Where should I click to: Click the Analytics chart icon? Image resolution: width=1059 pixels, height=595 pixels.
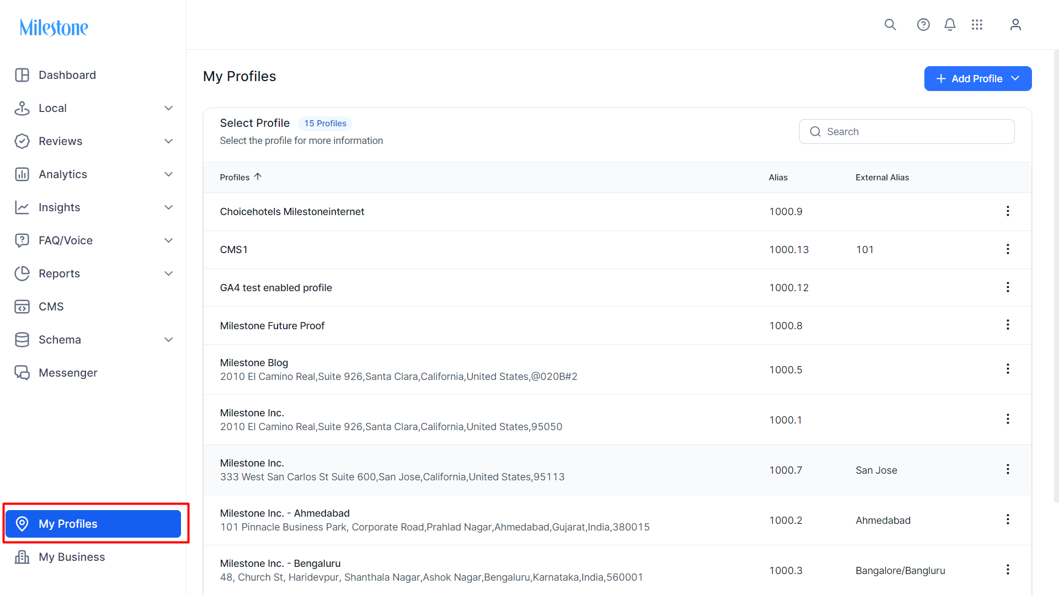(x=22, y=174)
